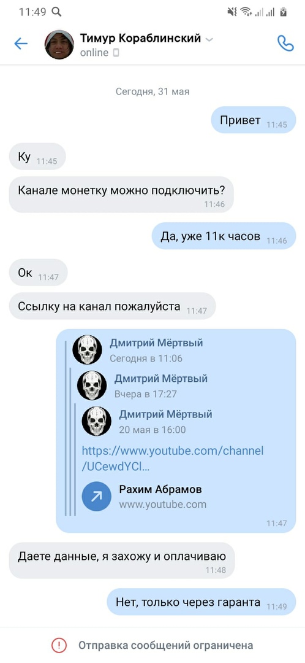Expand chevron next to Тимур Кораблинский

point(209,39)
